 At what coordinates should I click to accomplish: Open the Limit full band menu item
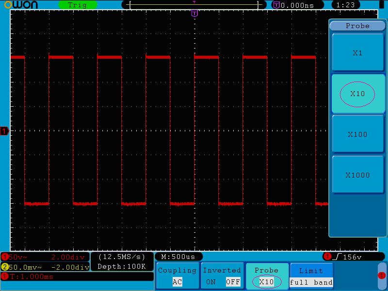tap(311, 276)
